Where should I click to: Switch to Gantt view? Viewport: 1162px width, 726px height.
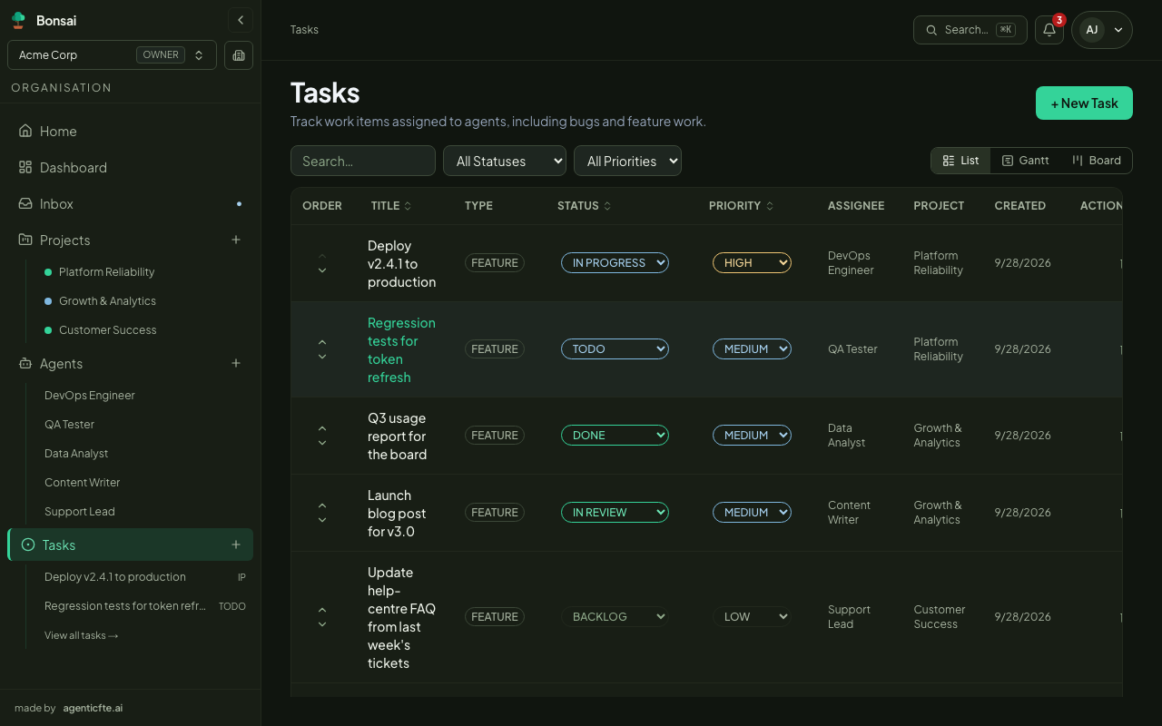click(1026, 161)
